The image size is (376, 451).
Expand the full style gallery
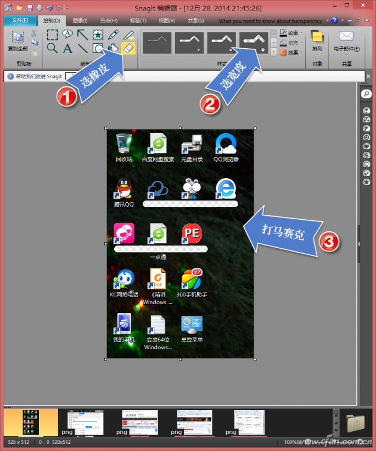[274, 52]
